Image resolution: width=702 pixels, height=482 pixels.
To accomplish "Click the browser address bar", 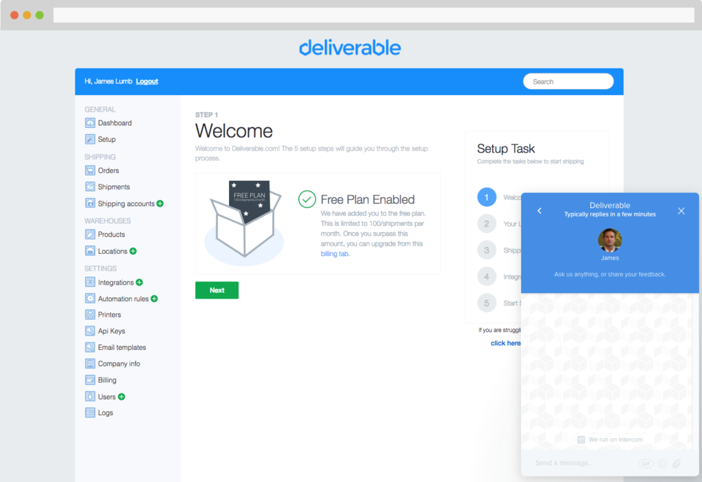I will (x=374, y=15).
